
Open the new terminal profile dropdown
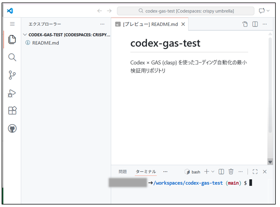213,172
